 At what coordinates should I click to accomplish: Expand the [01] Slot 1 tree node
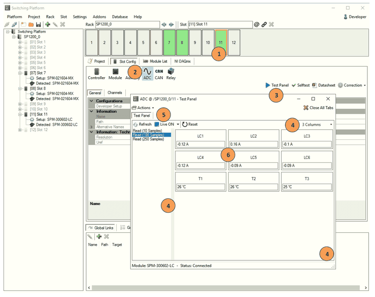[x=21, y=42]
